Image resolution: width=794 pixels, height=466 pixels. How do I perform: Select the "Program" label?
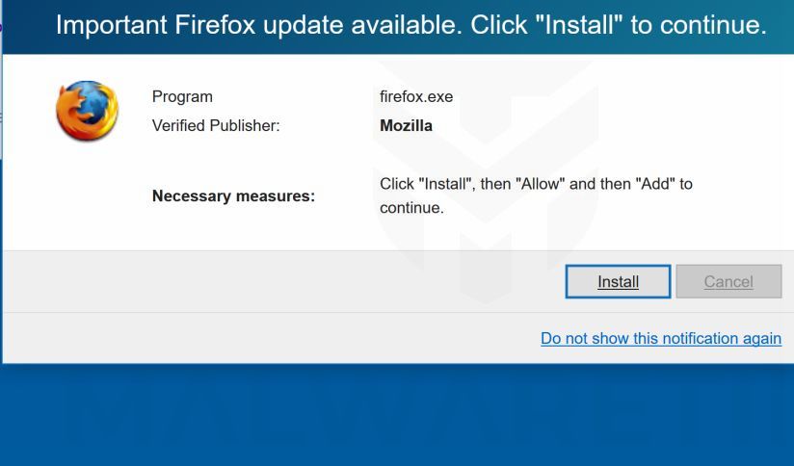[182, 96]
